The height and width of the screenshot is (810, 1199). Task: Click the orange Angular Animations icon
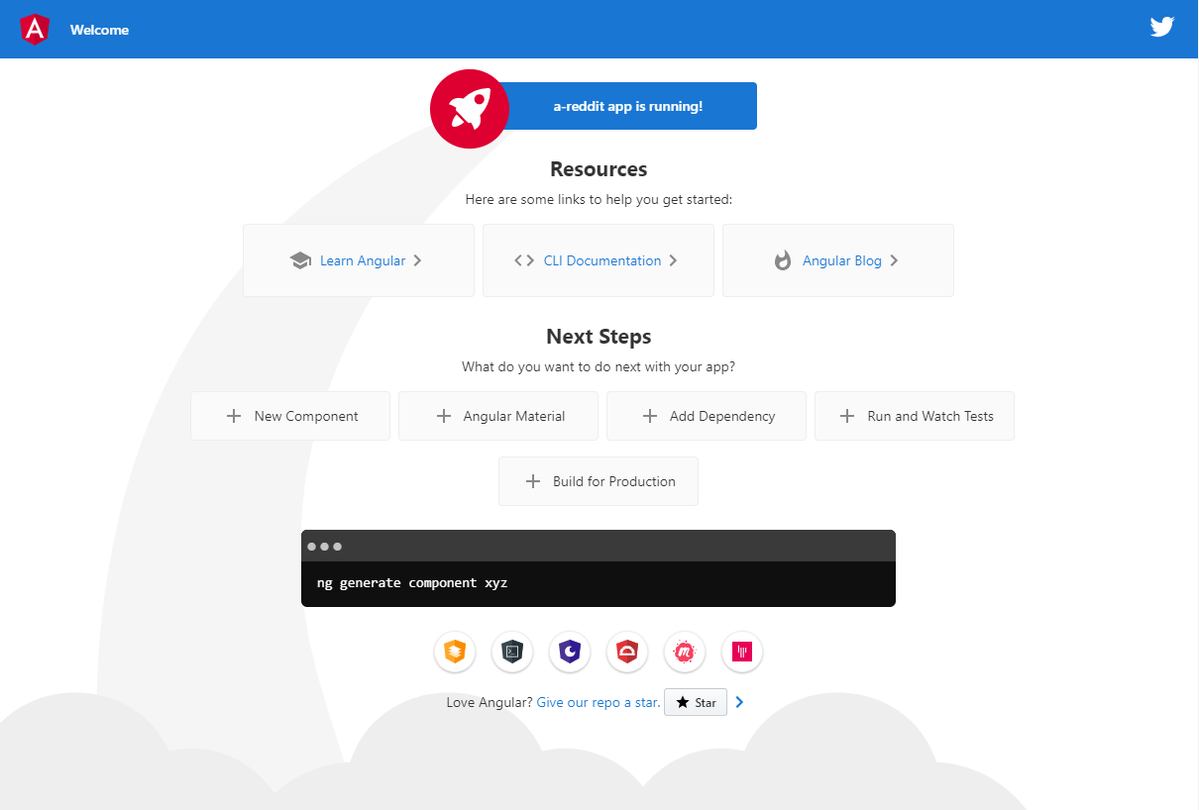coord(455,651)
